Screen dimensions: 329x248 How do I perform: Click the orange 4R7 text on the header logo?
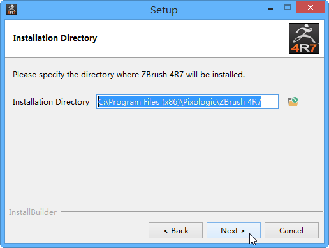point(303,48)
